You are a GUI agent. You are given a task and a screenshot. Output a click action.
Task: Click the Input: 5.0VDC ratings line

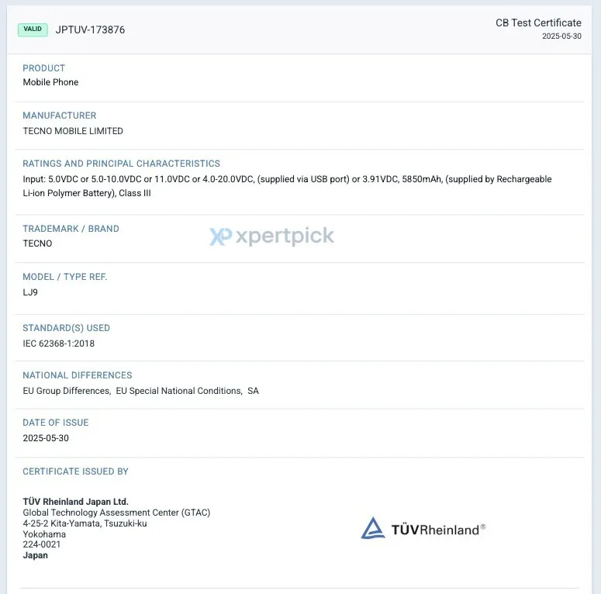(287, 179)
